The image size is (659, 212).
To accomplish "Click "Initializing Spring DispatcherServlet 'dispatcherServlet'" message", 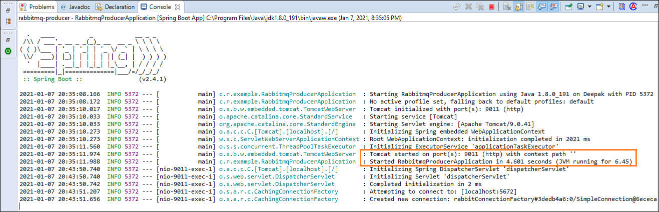I will coord(469,169).
